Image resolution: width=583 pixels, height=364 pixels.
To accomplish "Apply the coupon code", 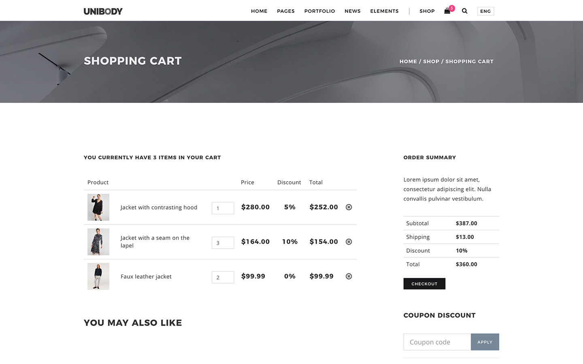I will [x=485, y=342].
